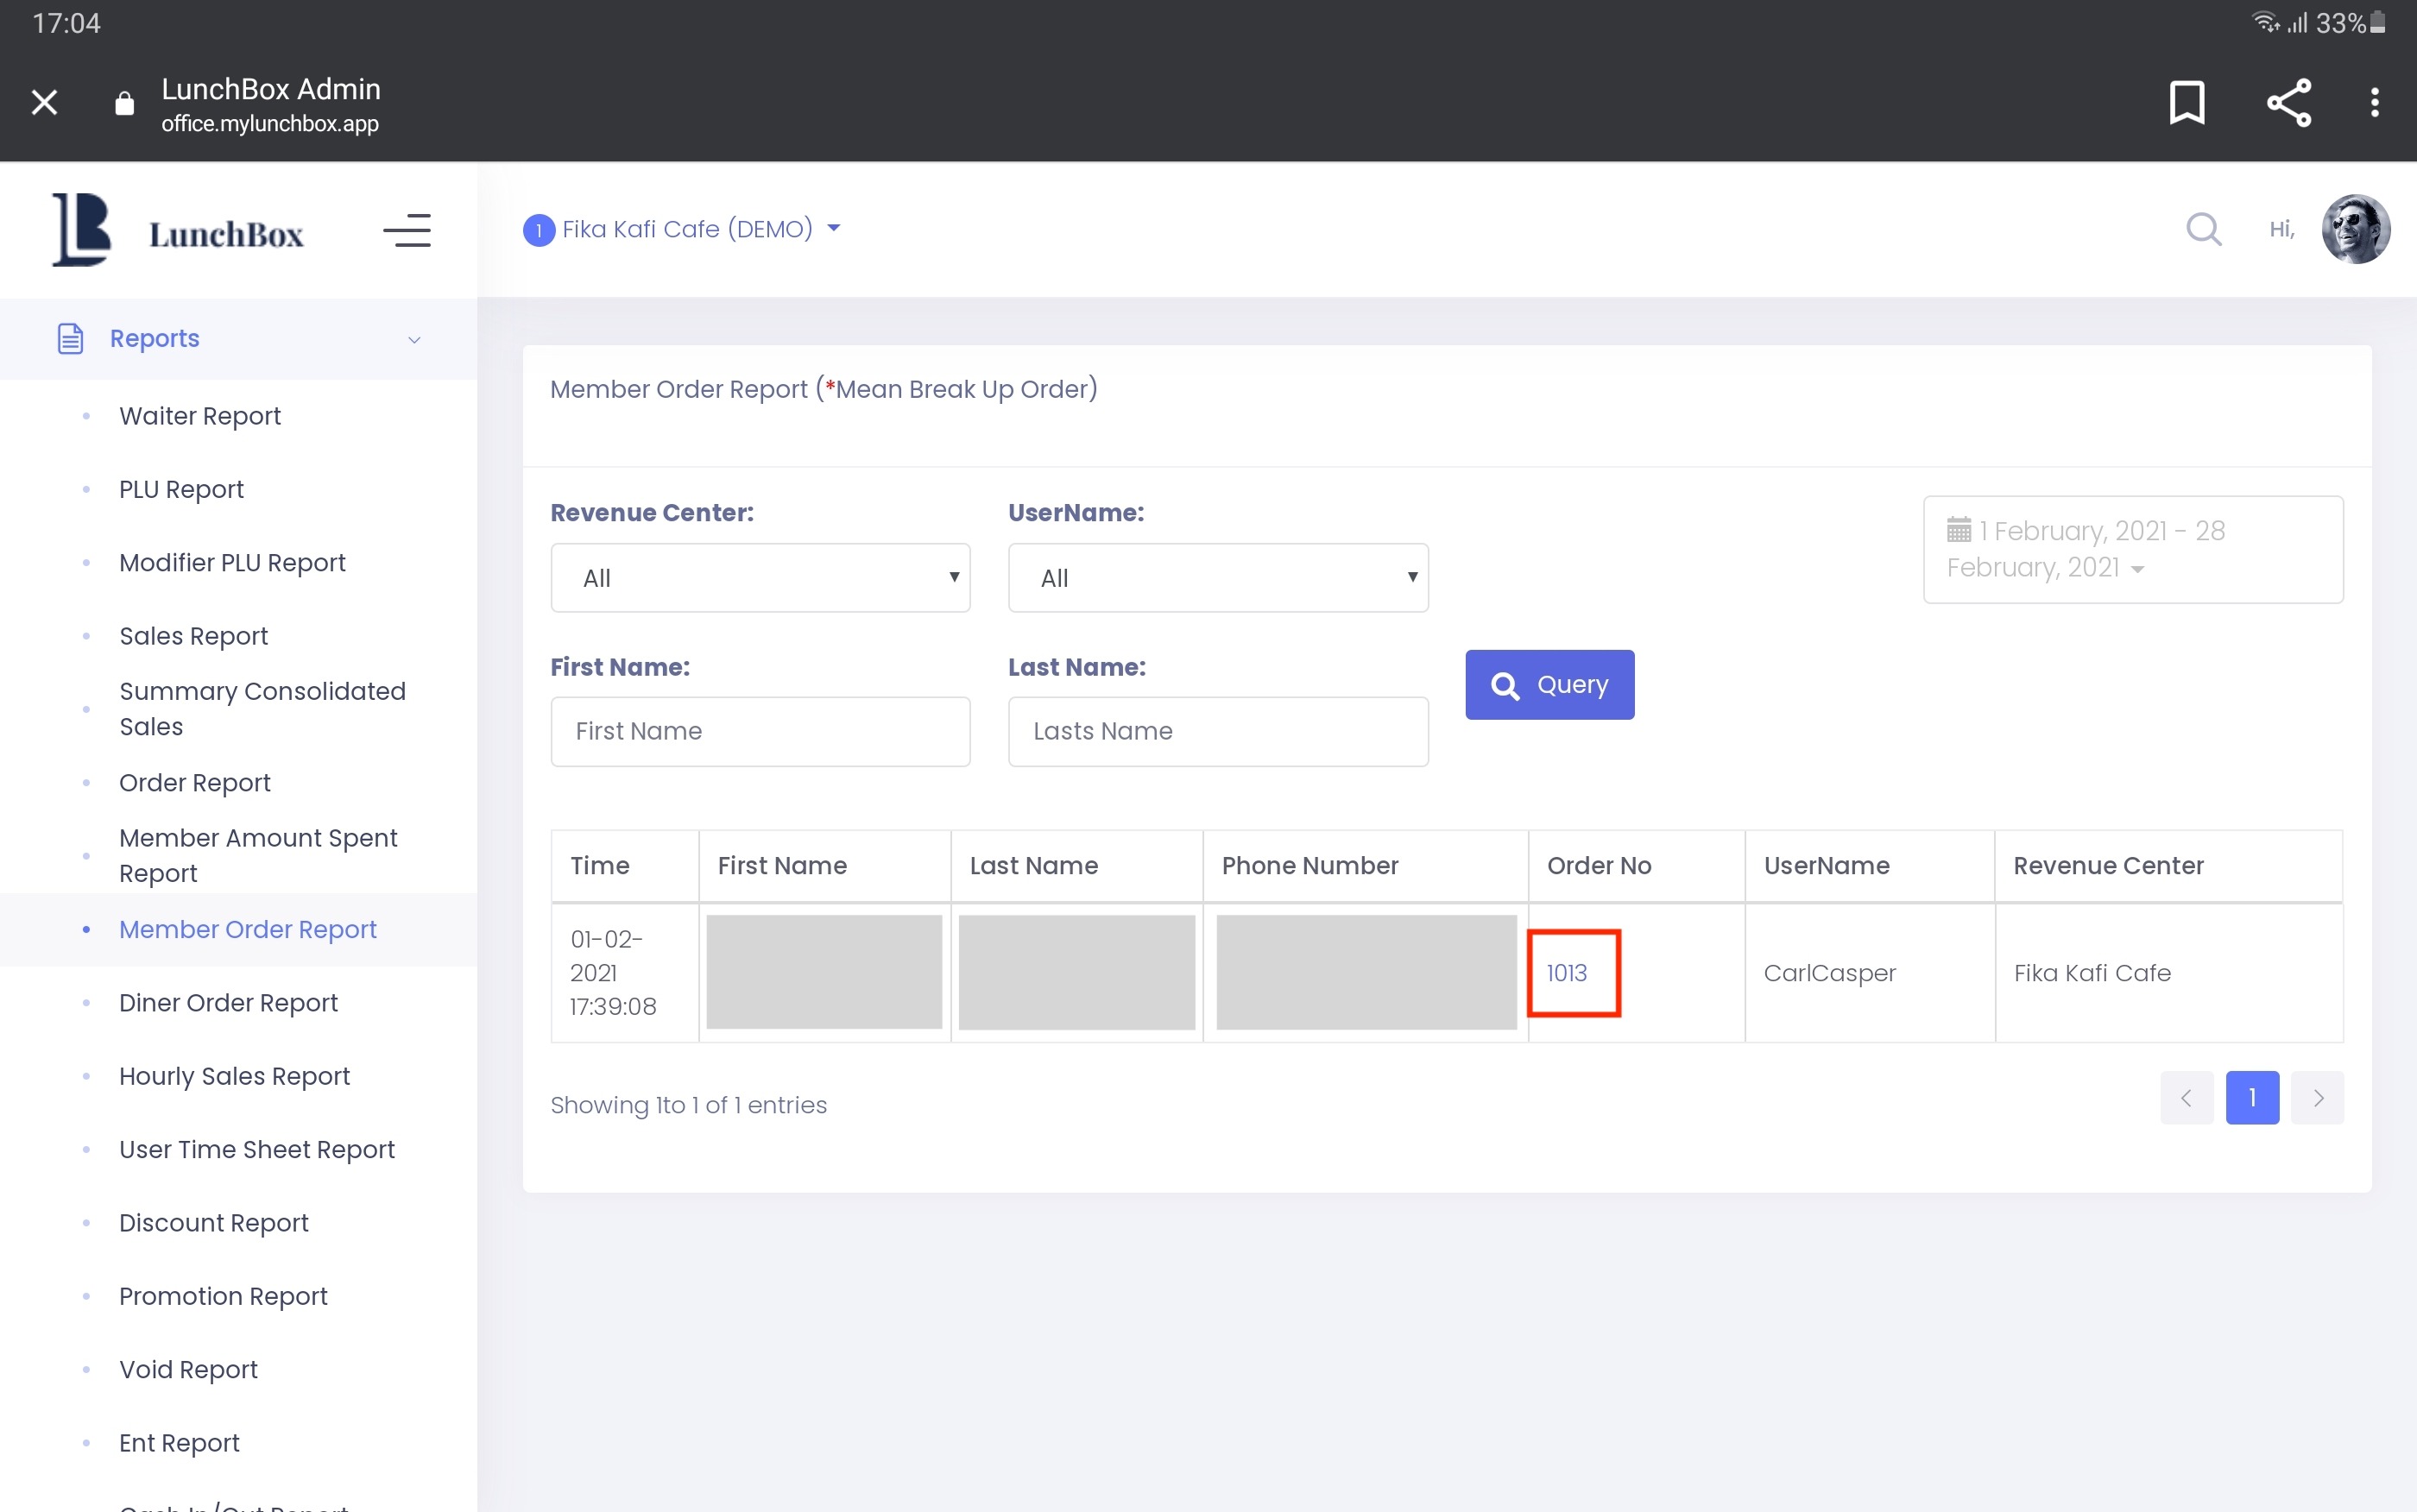
Task: Close the browser tab with X icon
Action: coord(44,102)
